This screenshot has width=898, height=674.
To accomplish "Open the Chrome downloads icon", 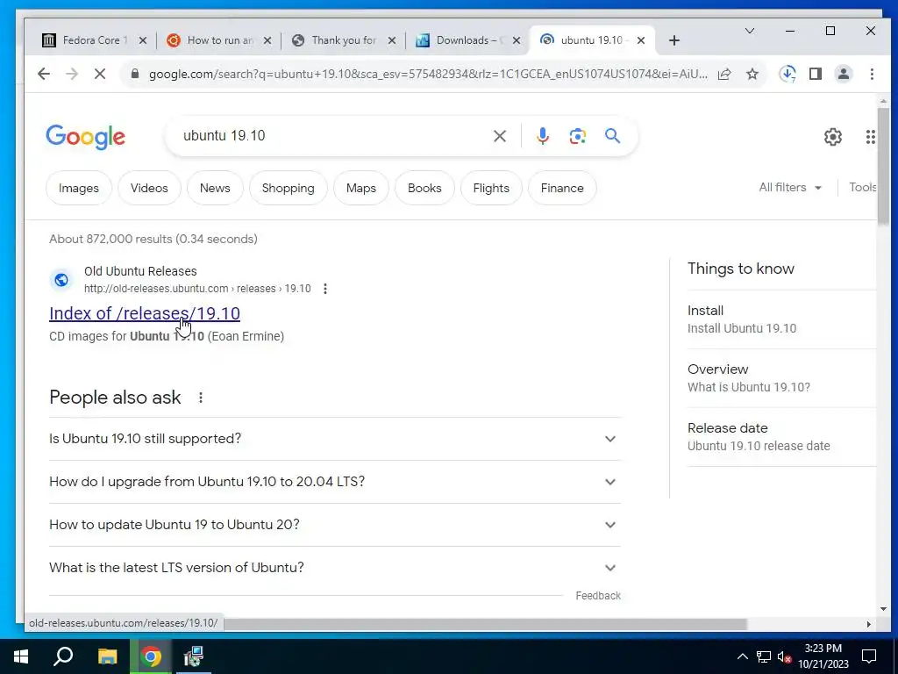I will (788, 74).
